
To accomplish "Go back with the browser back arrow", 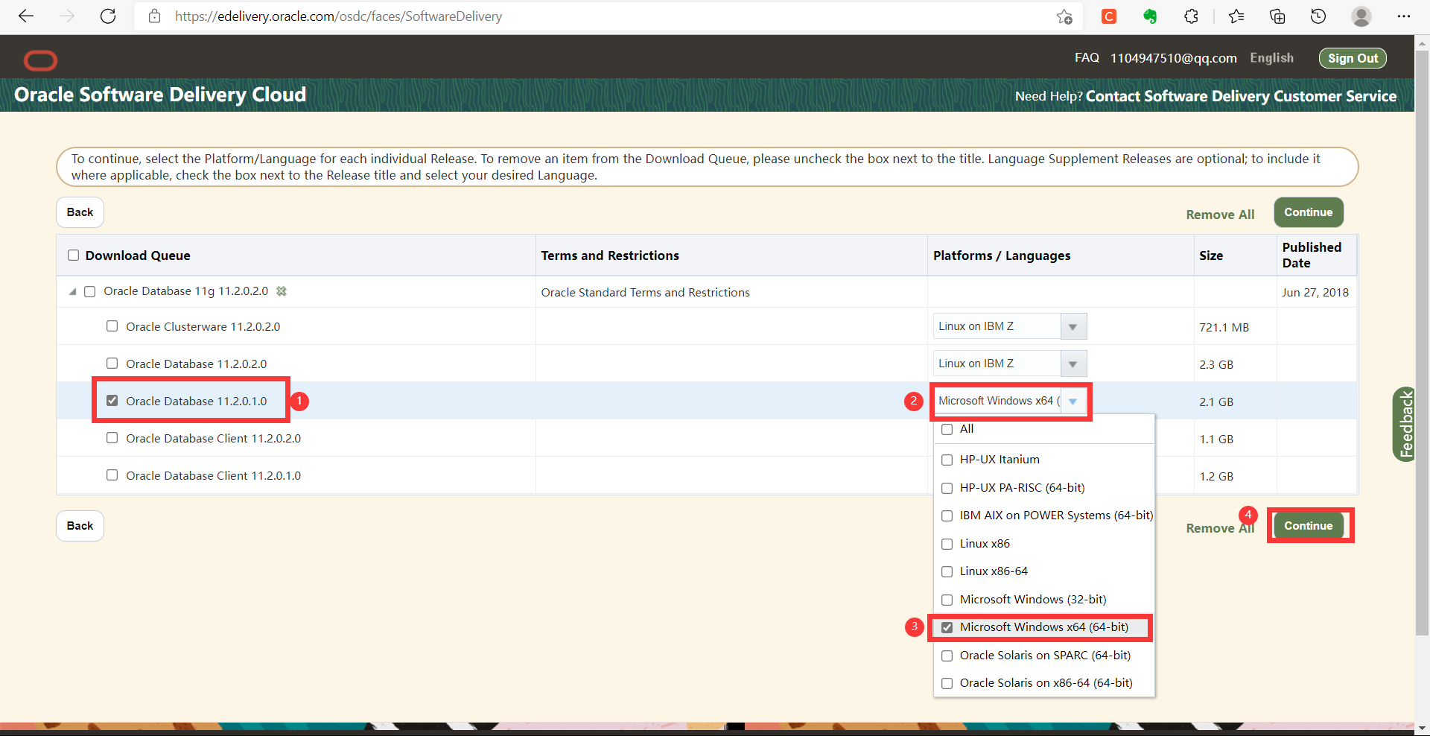I will (26, 16).
